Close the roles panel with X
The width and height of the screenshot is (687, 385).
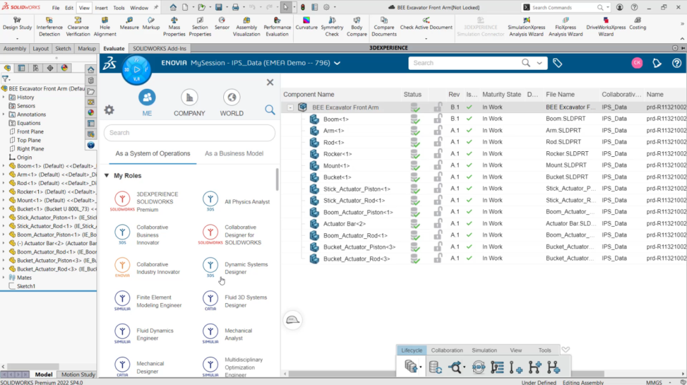270,83
